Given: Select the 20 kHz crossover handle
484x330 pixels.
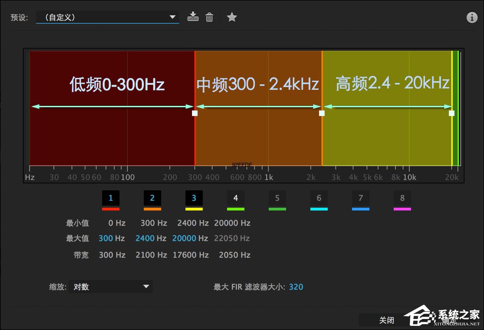Looking at the screenshot, I should [451, 113].
